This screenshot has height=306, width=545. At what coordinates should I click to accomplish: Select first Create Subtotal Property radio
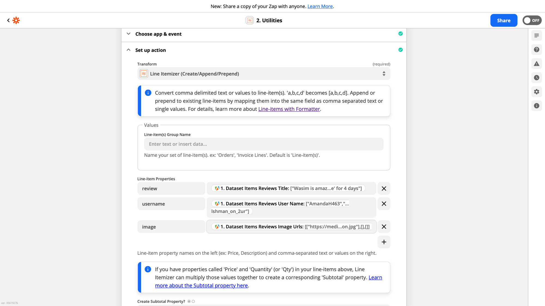(189, 301)
